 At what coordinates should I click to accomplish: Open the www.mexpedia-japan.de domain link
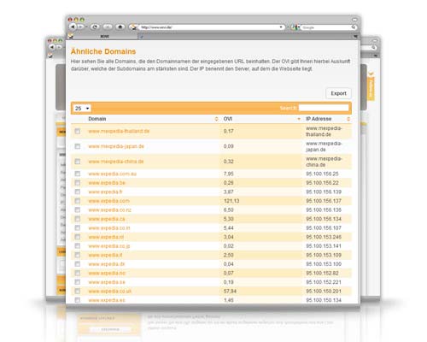pos(116,146)
